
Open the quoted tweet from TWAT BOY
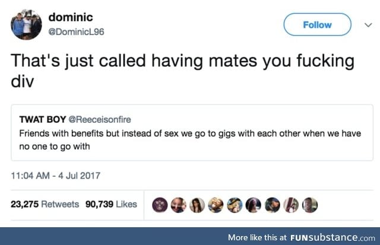click(192, 133)
